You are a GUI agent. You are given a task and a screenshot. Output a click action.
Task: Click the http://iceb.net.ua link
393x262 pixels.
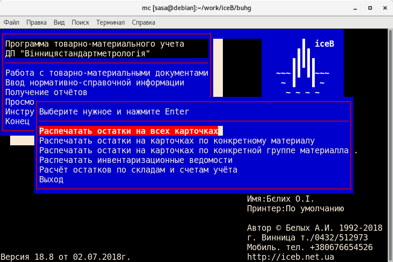coord(291,257)
